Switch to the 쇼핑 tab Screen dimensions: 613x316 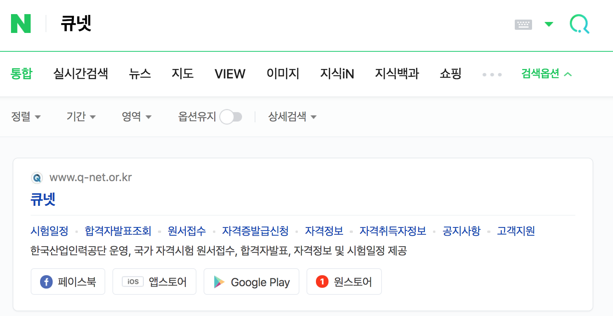[451, 74]
